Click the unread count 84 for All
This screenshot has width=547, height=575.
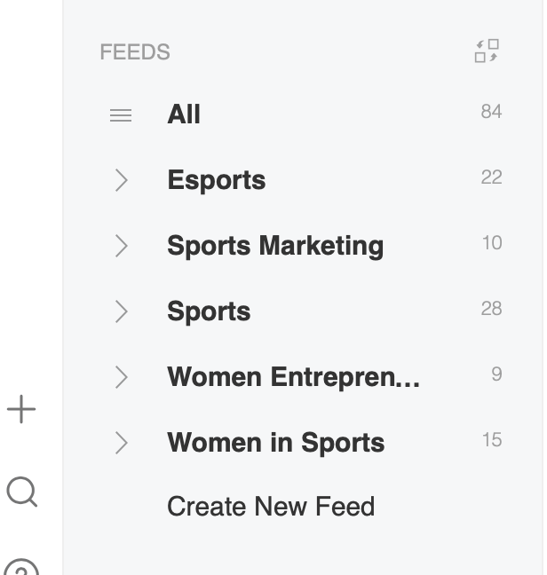(491, 112)
